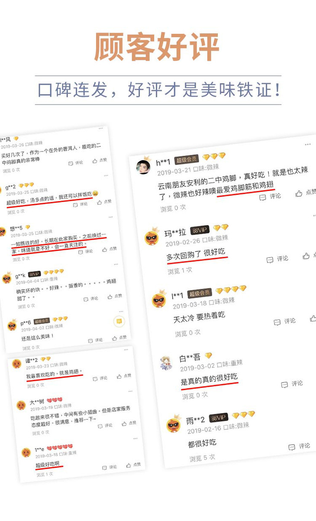Click the comment icon on l**1's review

click(x=284, y=322)
